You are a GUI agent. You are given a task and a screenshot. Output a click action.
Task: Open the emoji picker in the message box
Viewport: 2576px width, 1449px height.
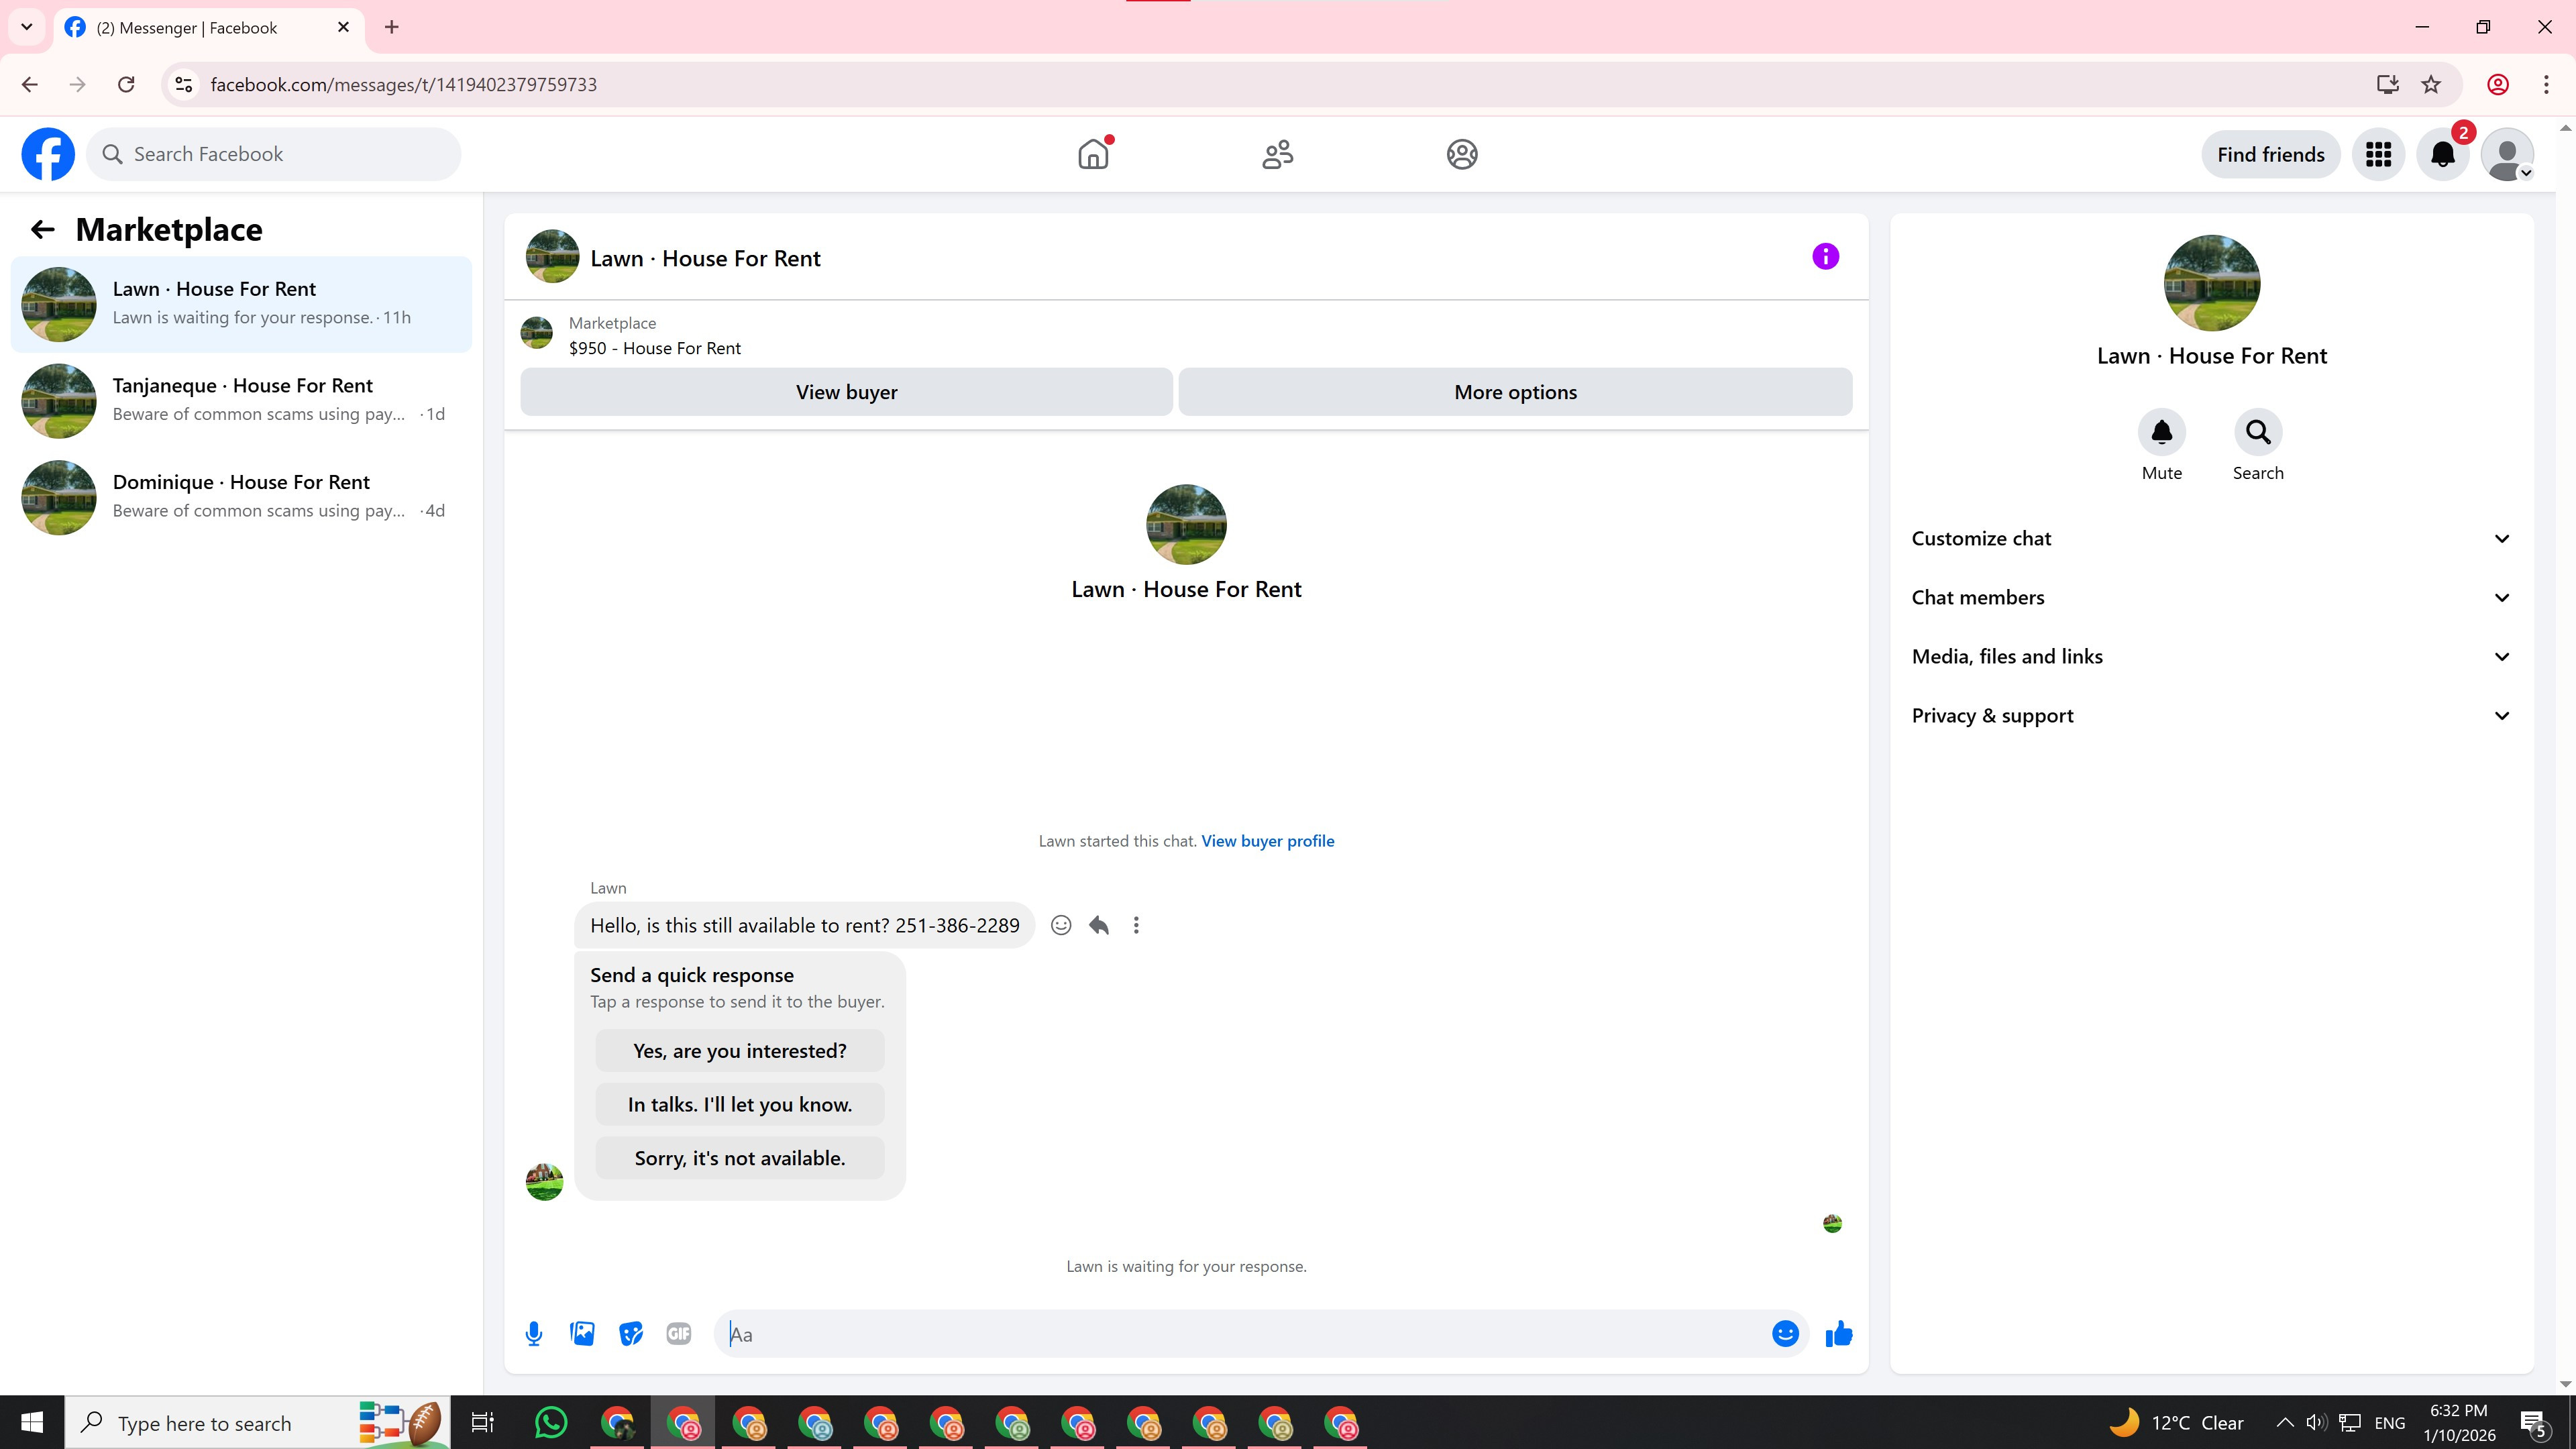[x=1785, y=1333]
